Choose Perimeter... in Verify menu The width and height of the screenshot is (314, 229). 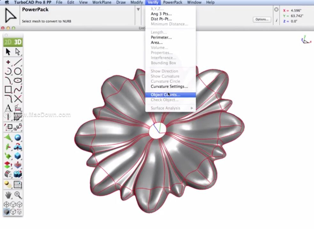tap(171, 37)
